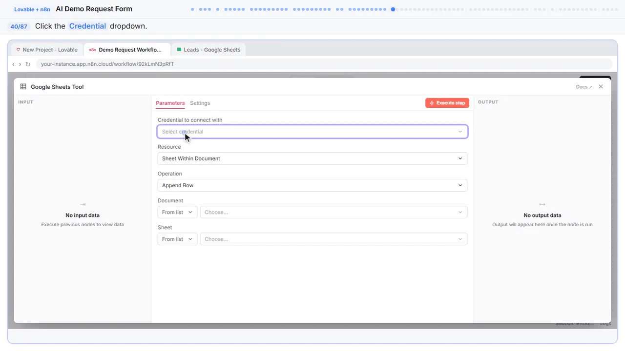Switch to the Settings tab
The width and height of the screenshot is (625, 351).
(200, 103)
